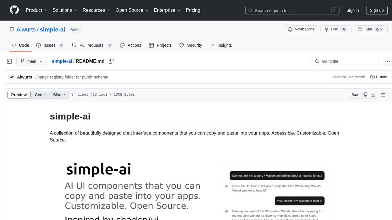The width and height of the screenshot is (392, 220).
Task: Expand the Open Source menu
Action: click(x=132, y=10)
